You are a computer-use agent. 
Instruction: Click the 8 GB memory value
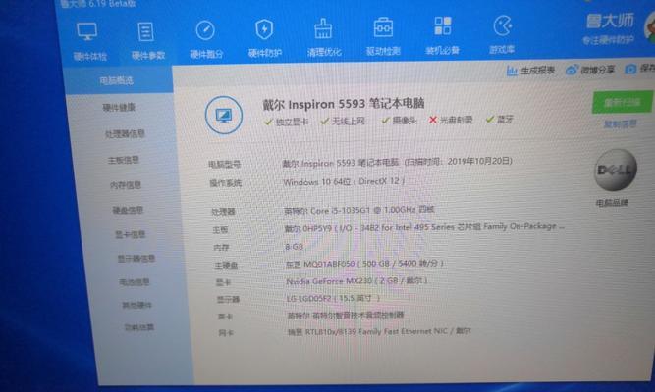[x=294, y=247]
